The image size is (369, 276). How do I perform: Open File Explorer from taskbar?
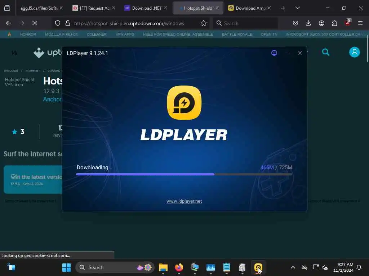point(163,267)
